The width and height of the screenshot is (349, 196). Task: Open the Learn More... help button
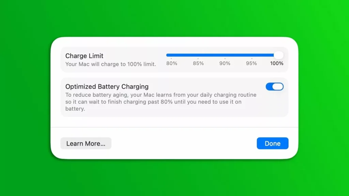point(86,143)
